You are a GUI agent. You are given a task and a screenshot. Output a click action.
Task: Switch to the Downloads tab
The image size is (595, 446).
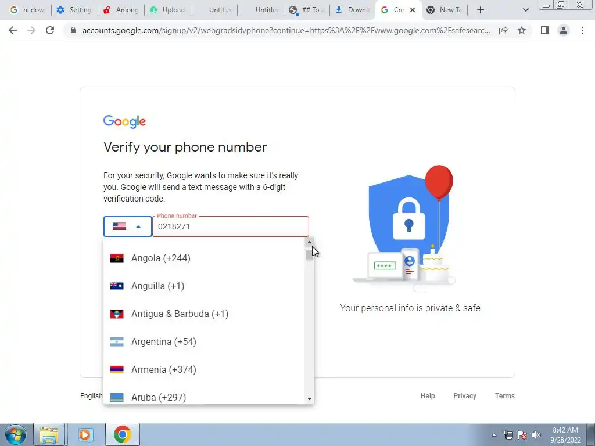point(353,10)
